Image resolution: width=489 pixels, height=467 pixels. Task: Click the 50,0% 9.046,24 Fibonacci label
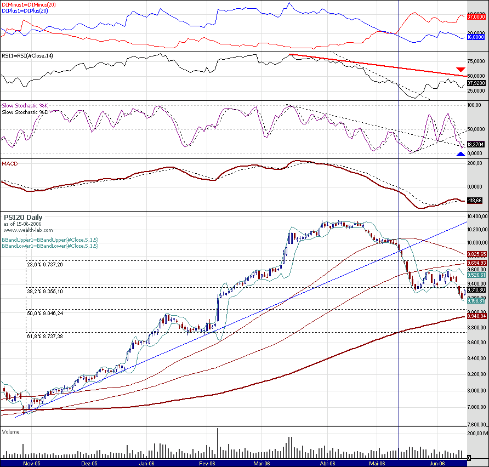pyautogui.click(x=45, y=313)
